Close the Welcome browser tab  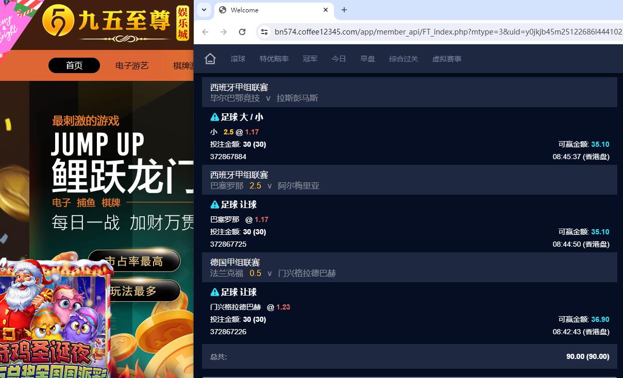[x=326, y=10]
